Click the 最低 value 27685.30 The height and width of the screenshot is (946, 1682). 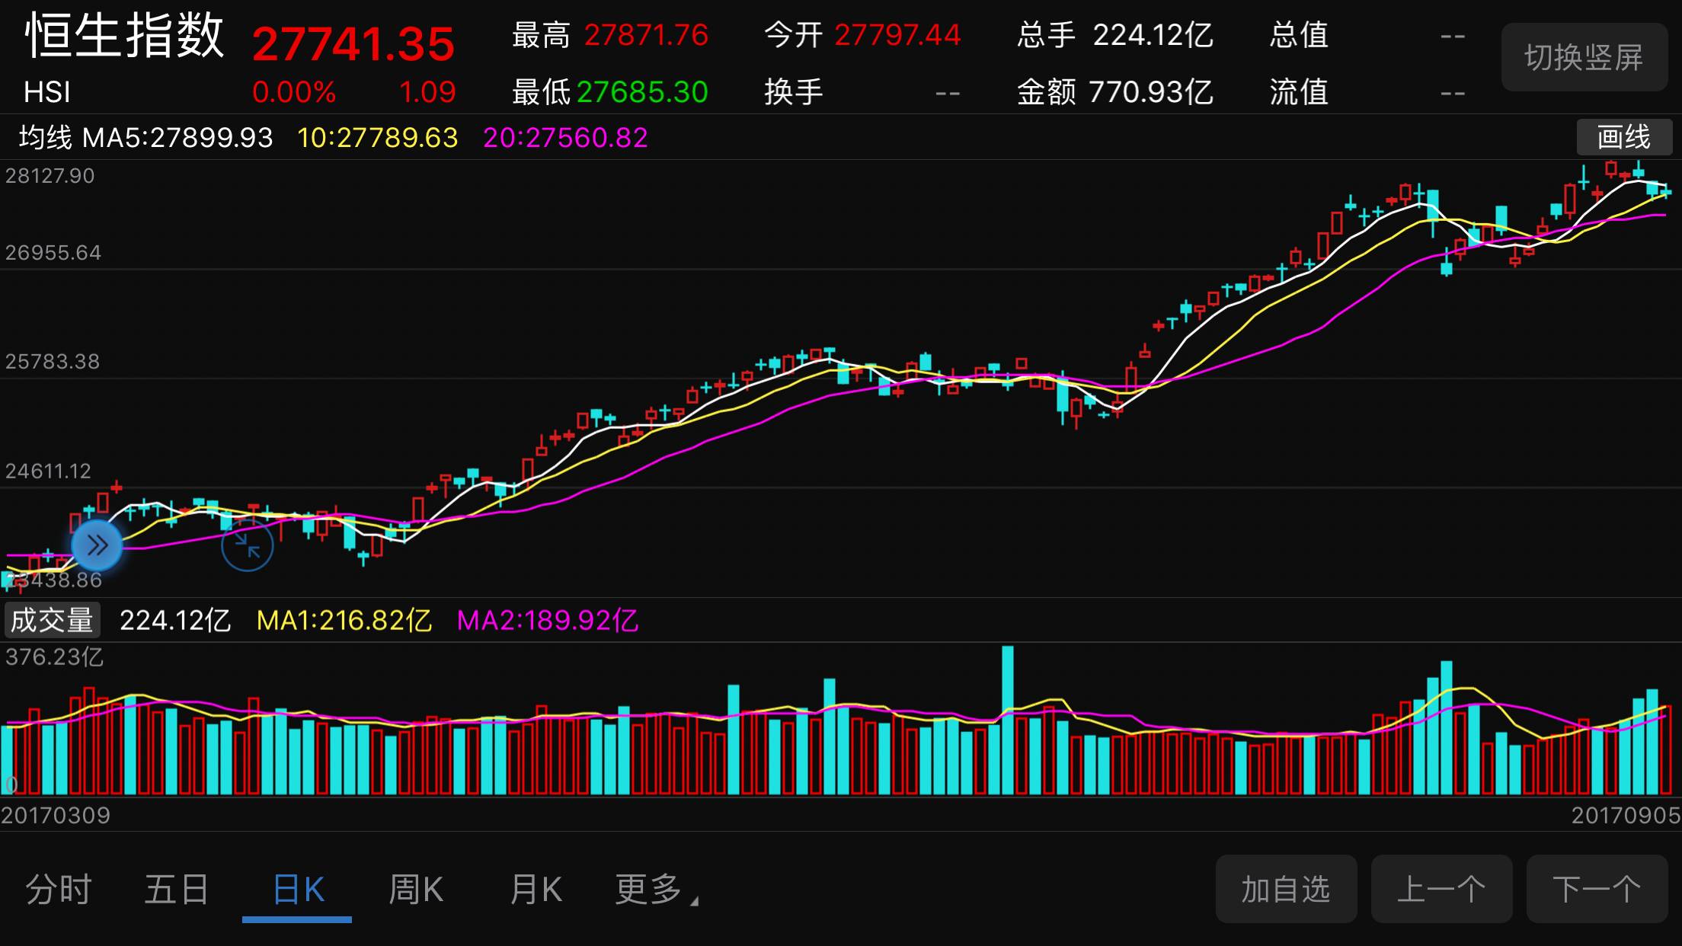[x=642, y=92]
